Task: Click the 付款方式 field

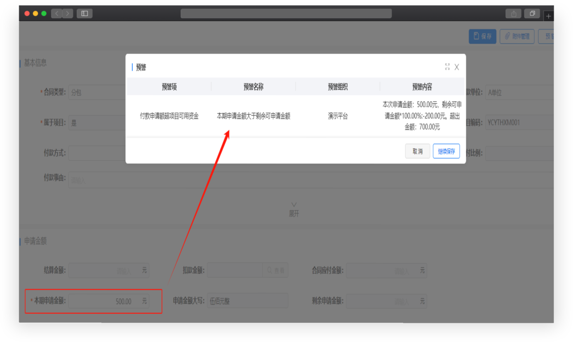Action: coord(97,153)
